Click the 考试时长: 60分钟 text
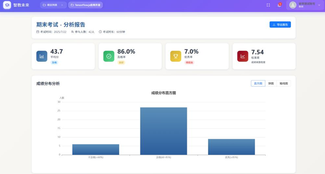325x174 pixels. click(x=114, y=32)
